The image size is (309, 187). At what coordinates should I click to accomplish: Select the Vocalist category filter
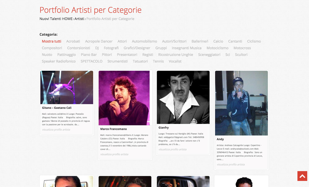[x=175, y=61]
